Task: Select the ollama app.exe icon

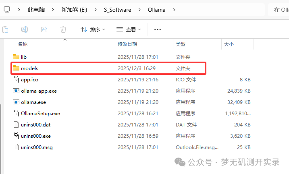Action: click(x=16, y=91)
